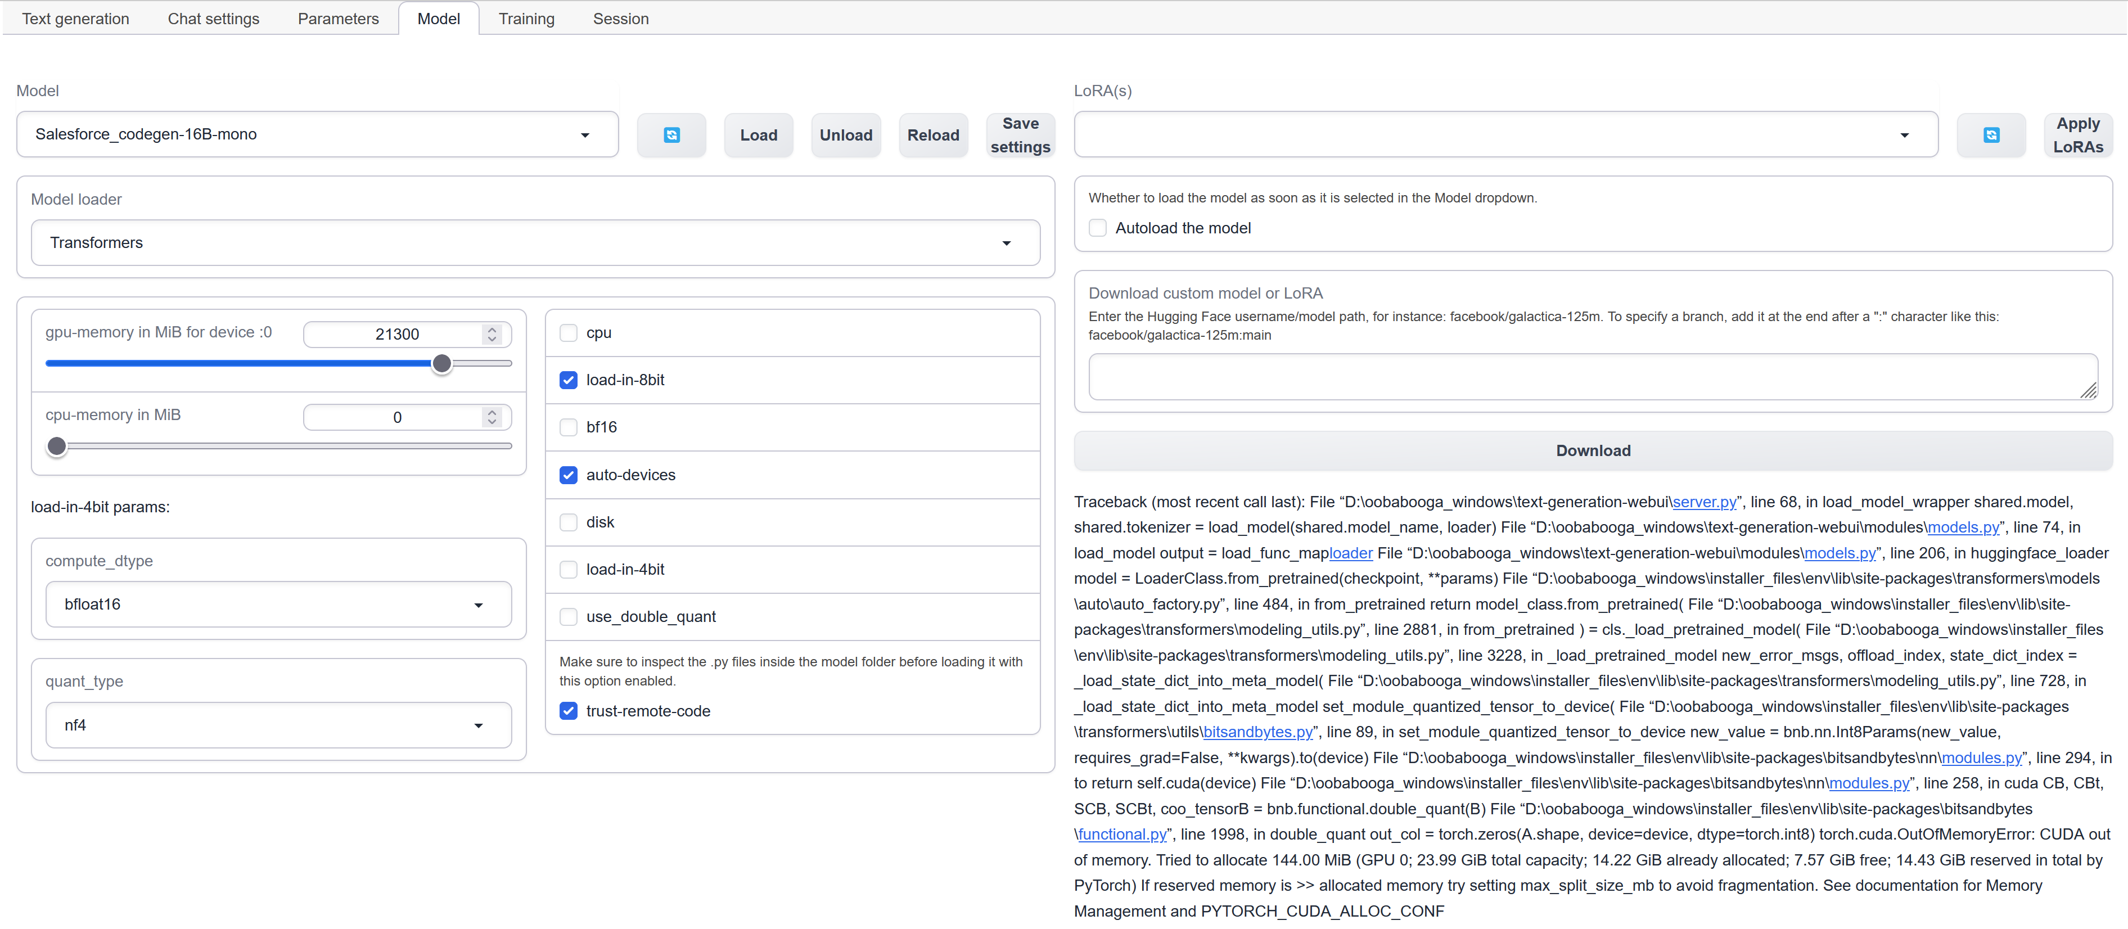Switch to the Chat settings tab
Image resolution: width=2128 pixels, height=929 pixels.
pyautogui.click(x=213, y=18)
